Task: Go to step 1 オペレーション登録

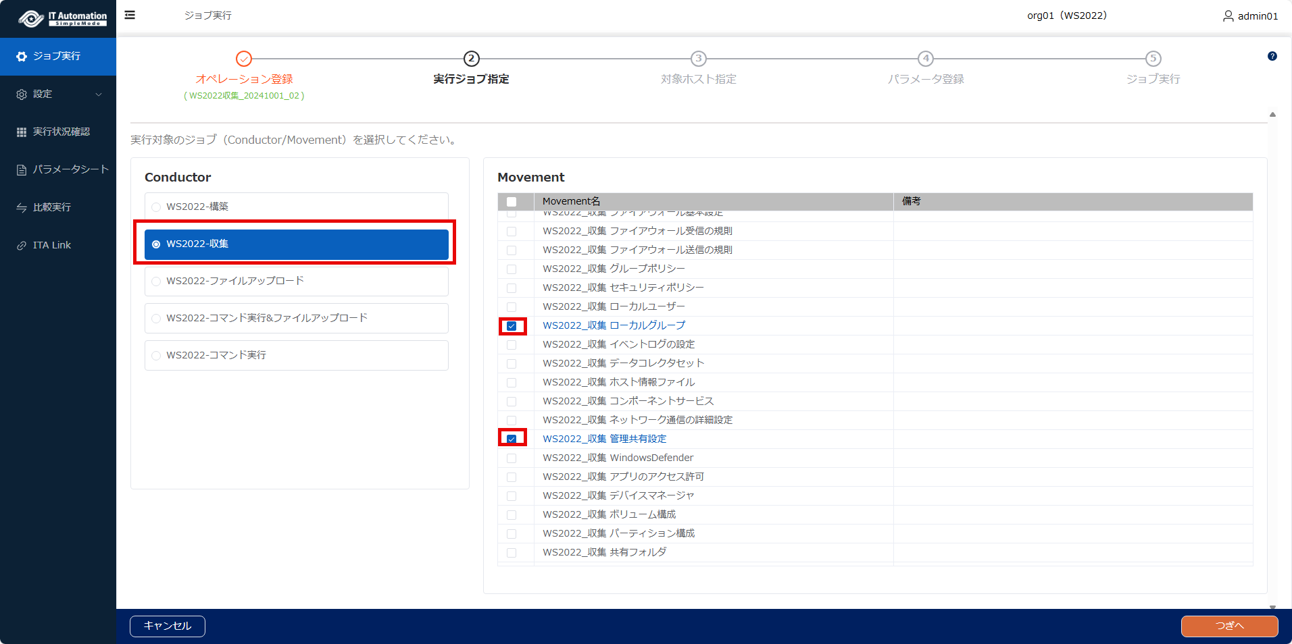Action: click(244, 59)
